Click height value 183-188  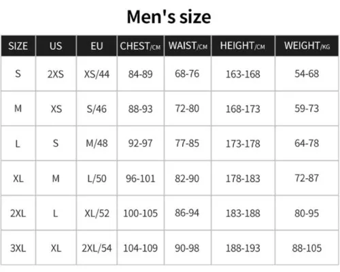point(243,214)
